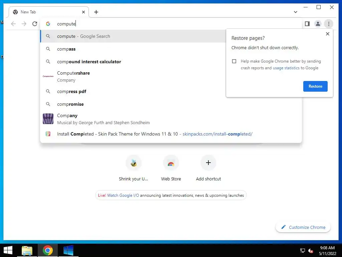The image size is (342, 257).
Task: Open the side panel icon
Action: click(x=307, y=24)
